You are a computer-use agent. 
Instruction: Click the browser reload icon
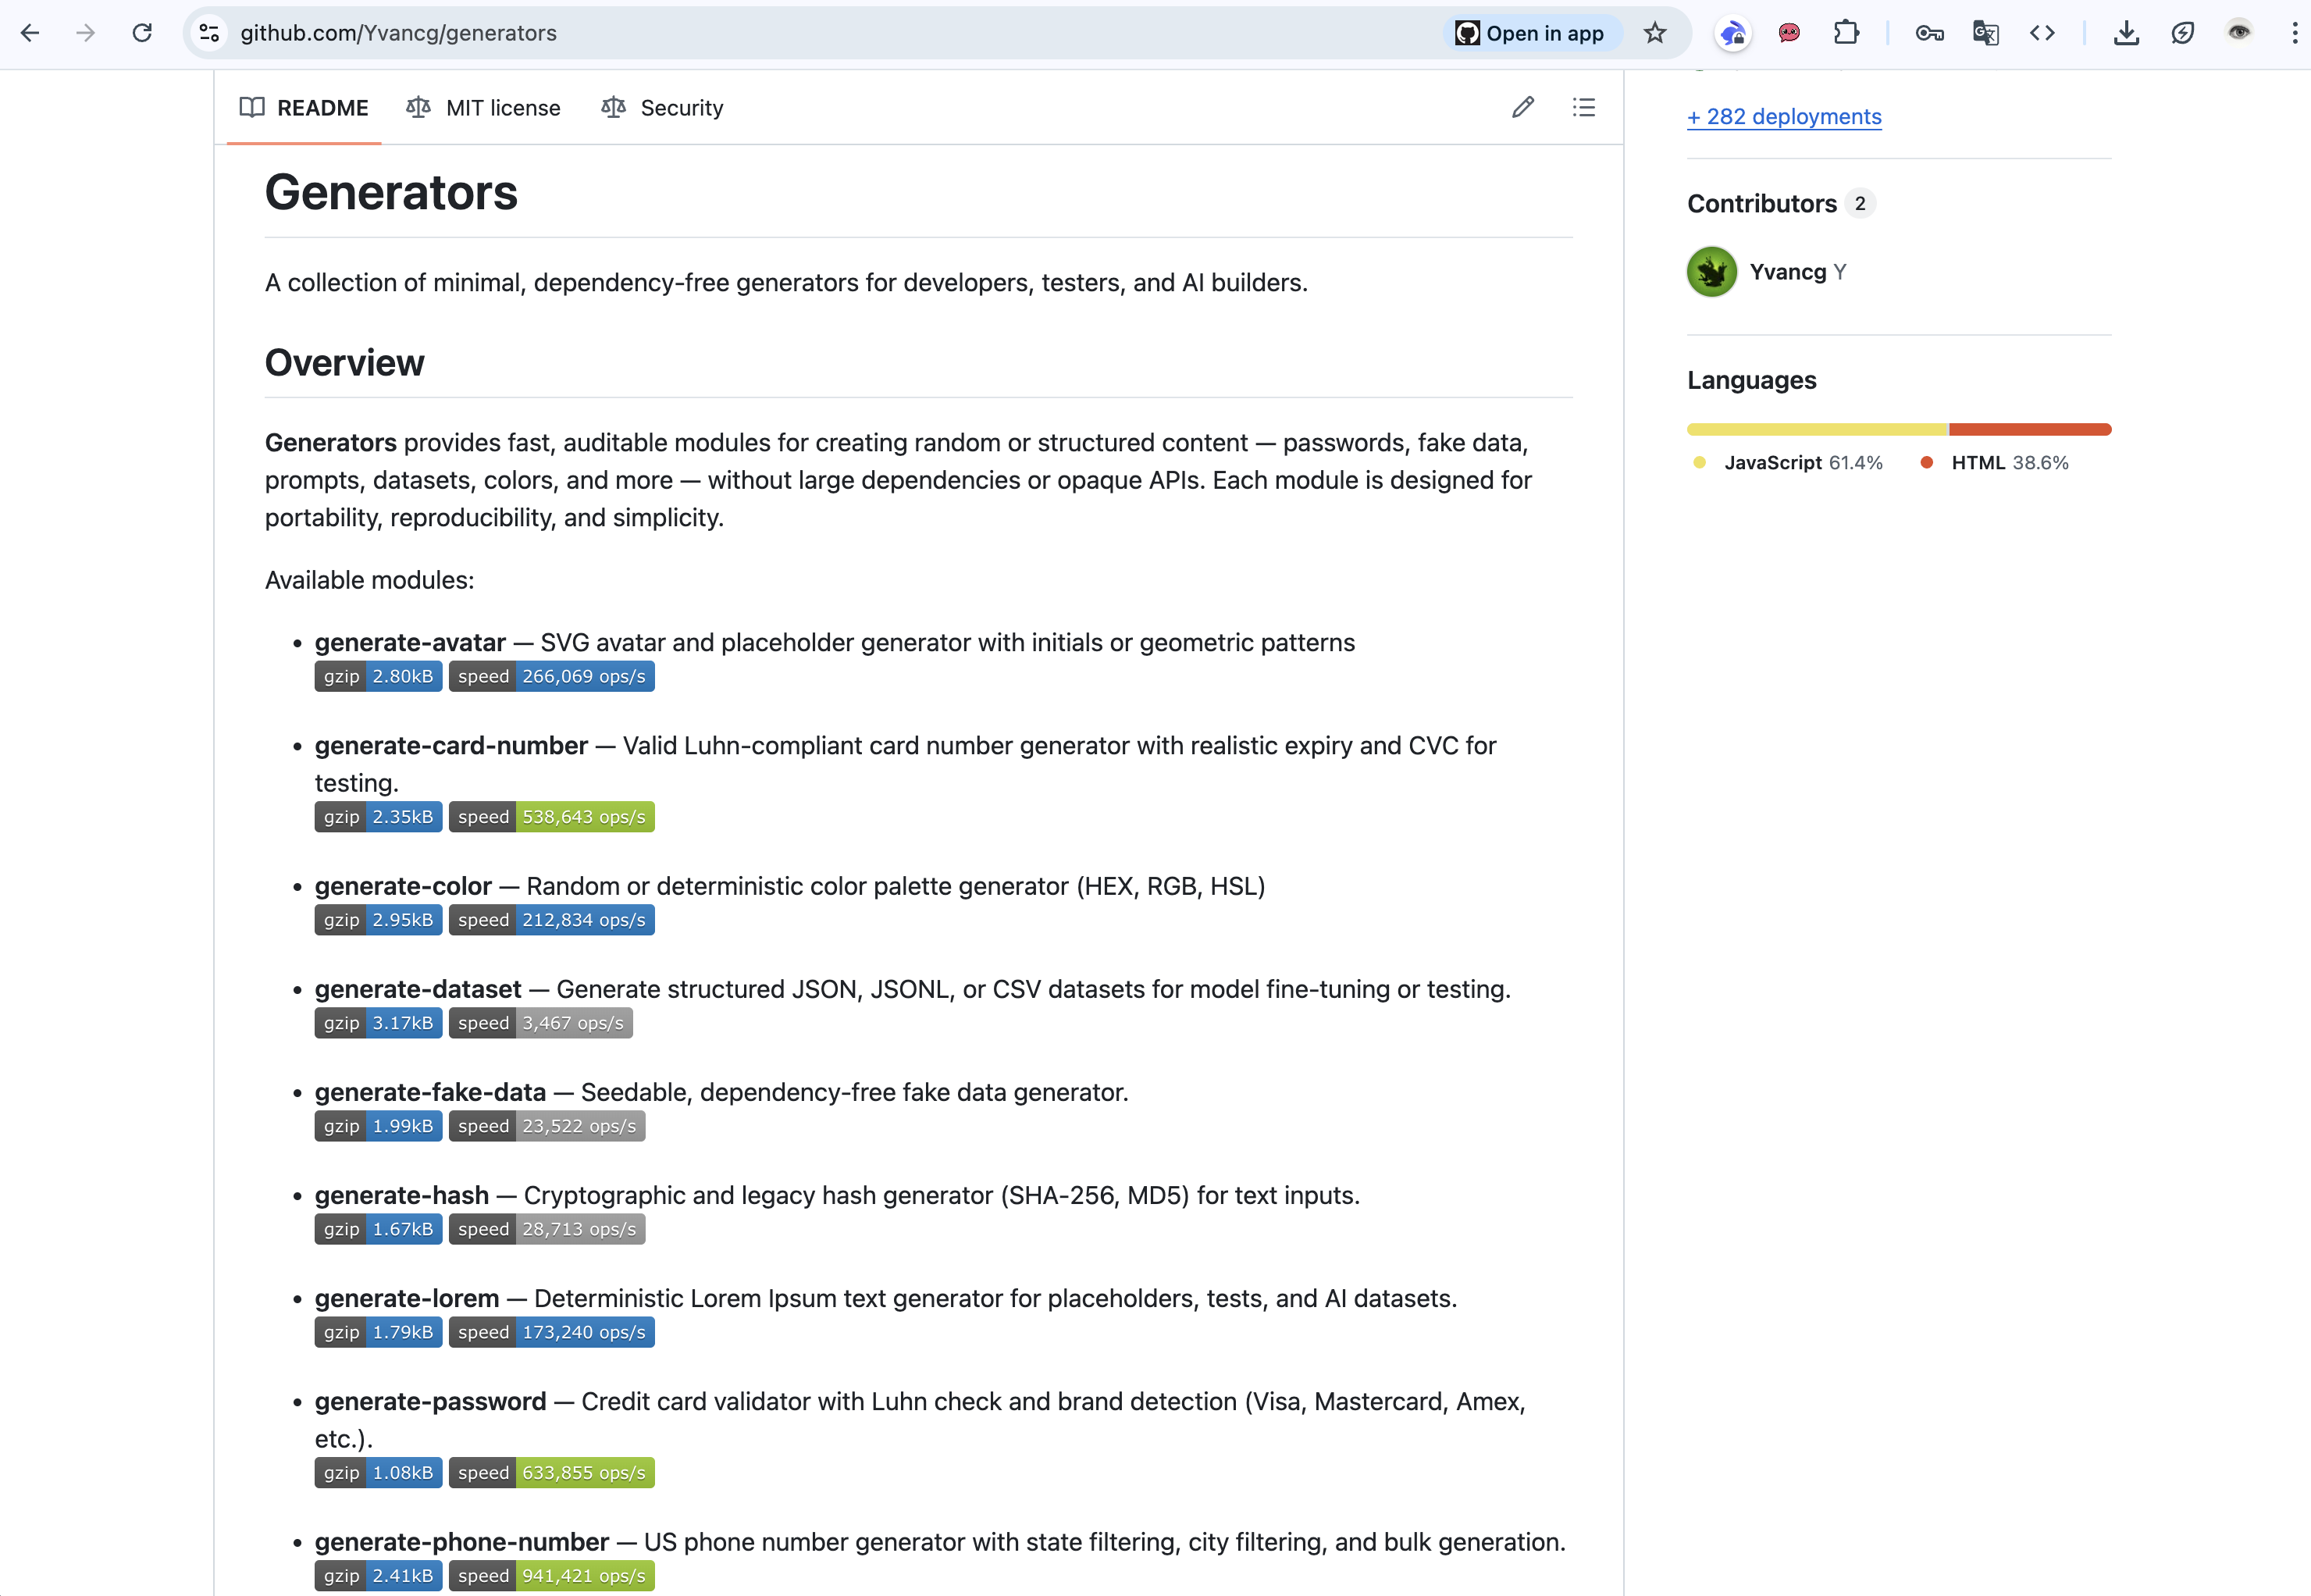pos(142,33)
